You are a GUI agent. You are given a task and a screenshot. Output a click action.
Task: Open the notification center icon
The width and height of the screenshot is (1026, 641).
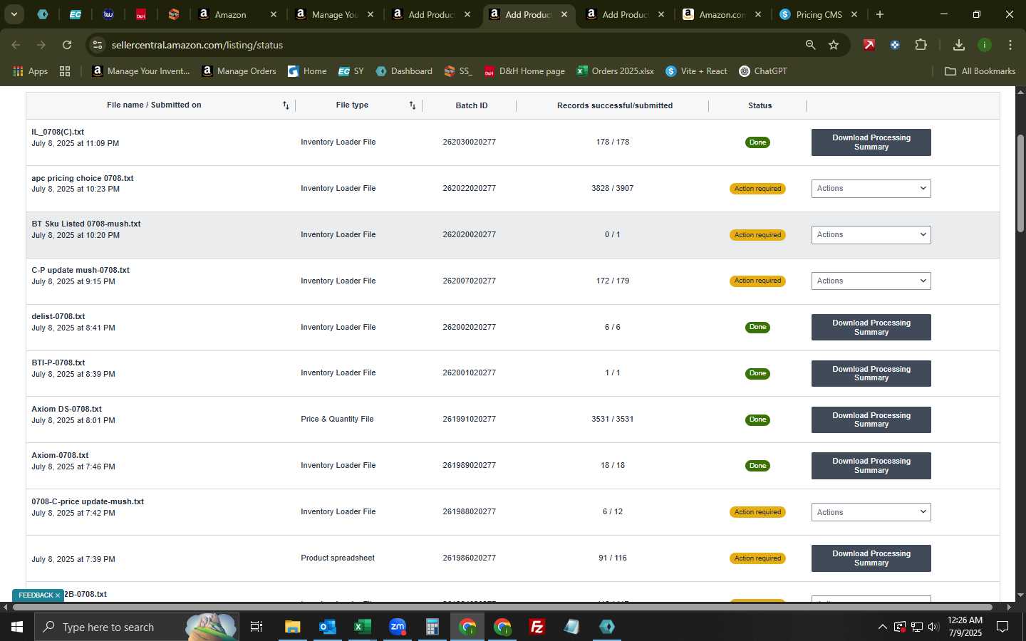click(1002, 627)
